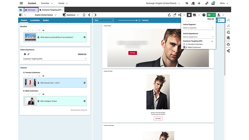Click the Synchronize Variants link
Viewport: 249px width, 140px height.
click(79, 110)
